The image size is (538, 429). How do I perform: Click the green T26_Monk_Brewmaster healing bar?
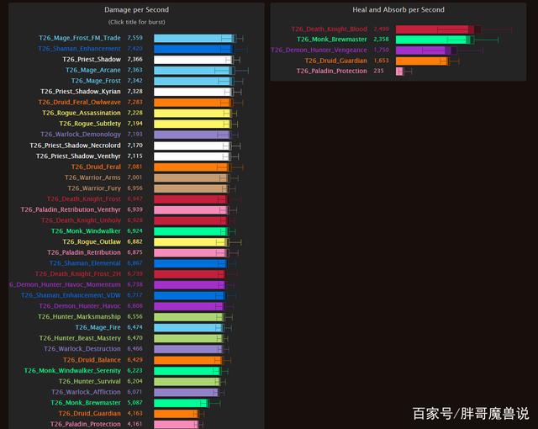pyautogui.click(x=430, y=40)
